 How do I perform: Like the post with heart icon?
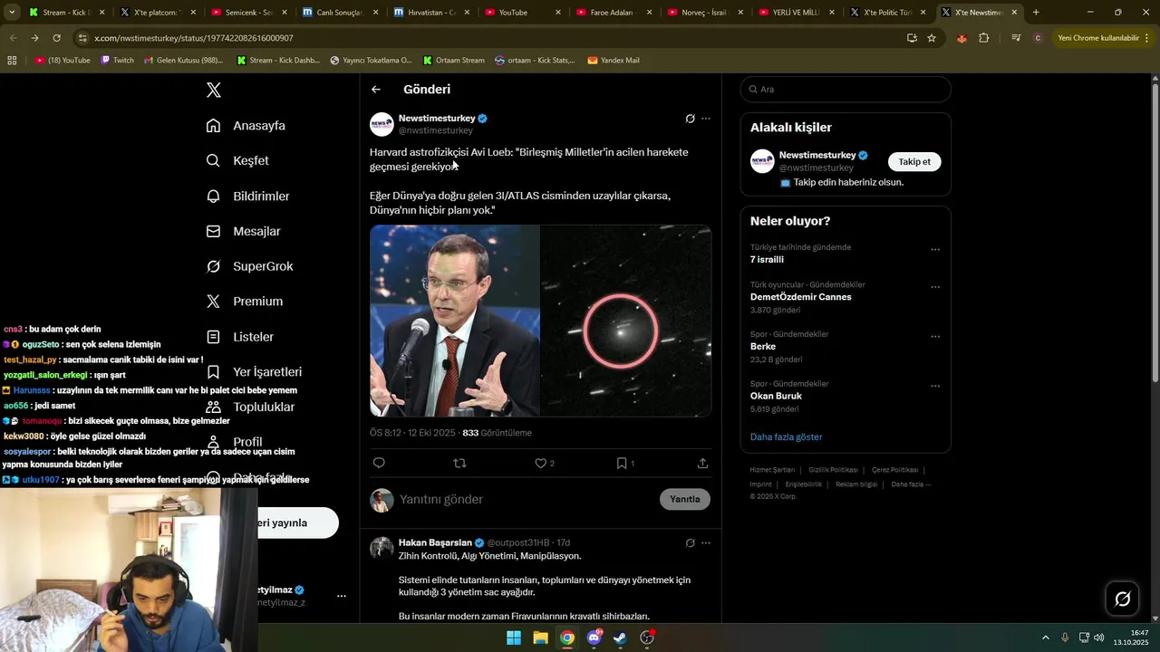(x=541, y=463)
